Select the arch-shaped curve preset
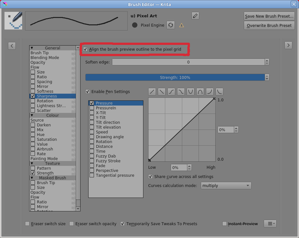This screenshot has height=238, width=299. (200, 92)
